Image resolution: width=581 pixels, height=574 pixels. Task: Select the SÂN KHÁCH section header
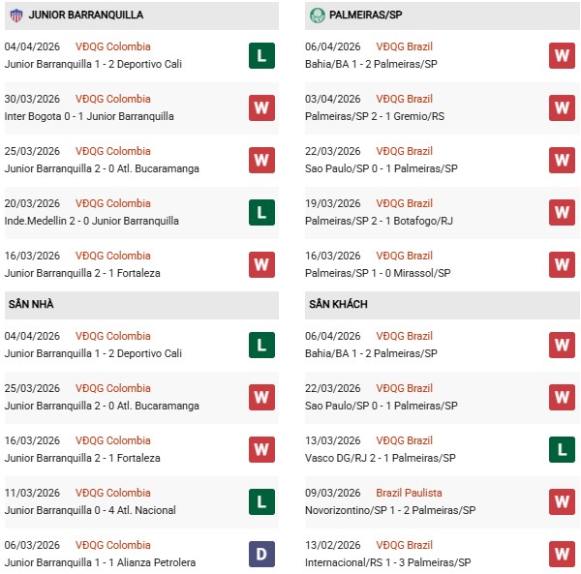coord(338,304)
